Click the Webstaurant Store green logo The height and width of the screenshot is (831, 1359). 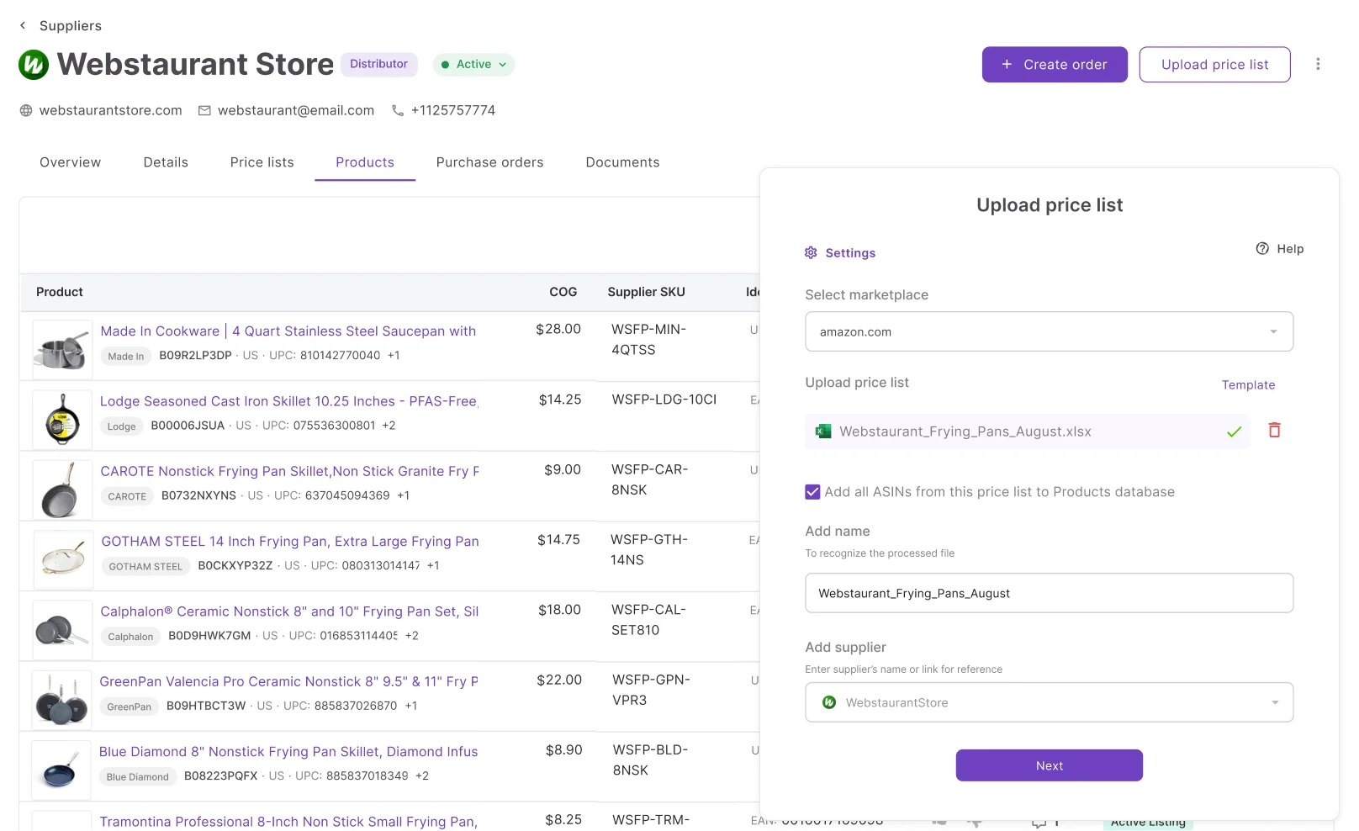34,65
